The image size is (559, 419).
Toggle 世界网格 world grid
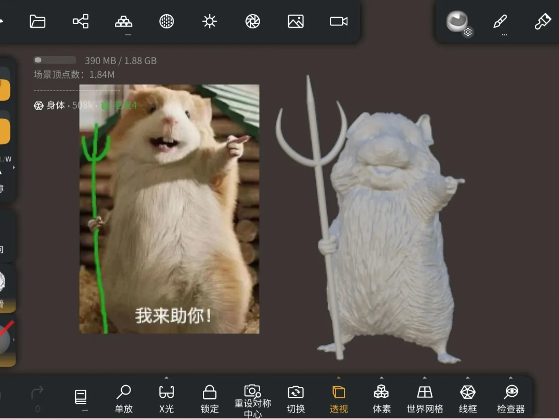pyautogui.click(x=425, y=399)
